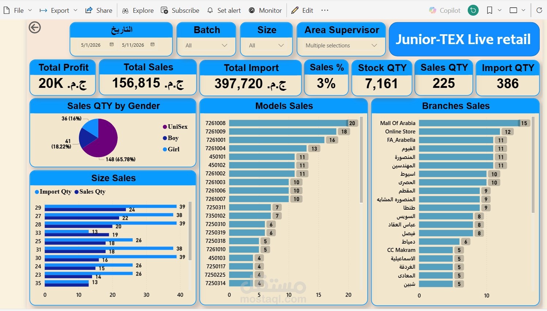
Task: Click the purple UniSex pie slice
Action: [104, 142]
